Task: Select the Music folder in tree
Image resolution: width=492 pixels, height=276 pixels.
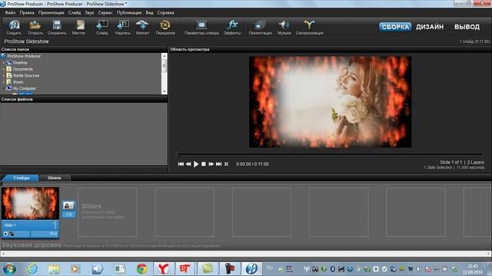Action: coord(18,82)
